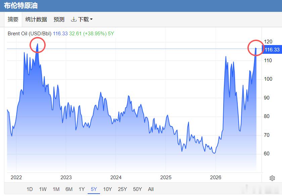Click the green 5Y label in chart legend
282x196 pixels.
coord(111,34)
